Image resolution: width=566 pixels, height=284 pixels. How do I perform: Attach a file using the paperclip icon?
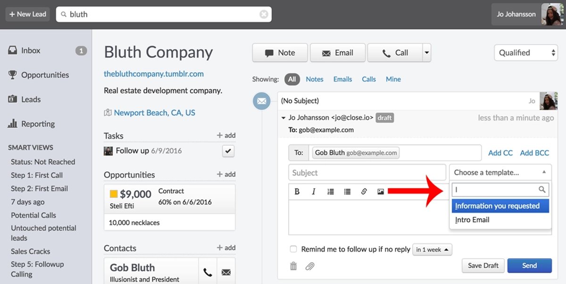click(310, 266)
